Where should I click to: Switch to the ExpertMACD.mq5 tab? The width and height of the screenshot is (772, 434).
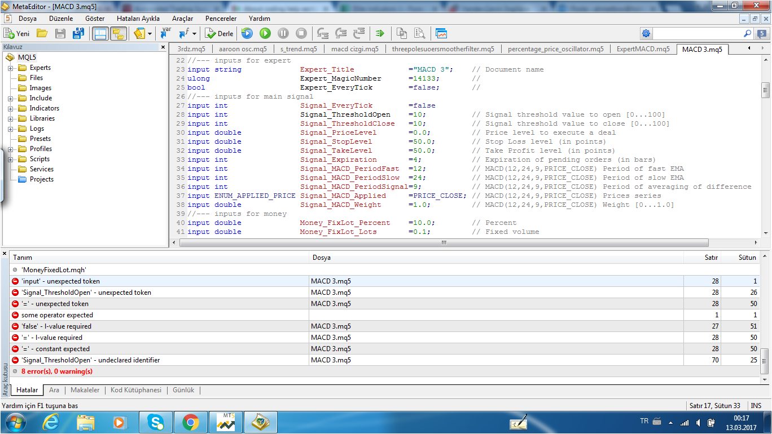(643, 49)
